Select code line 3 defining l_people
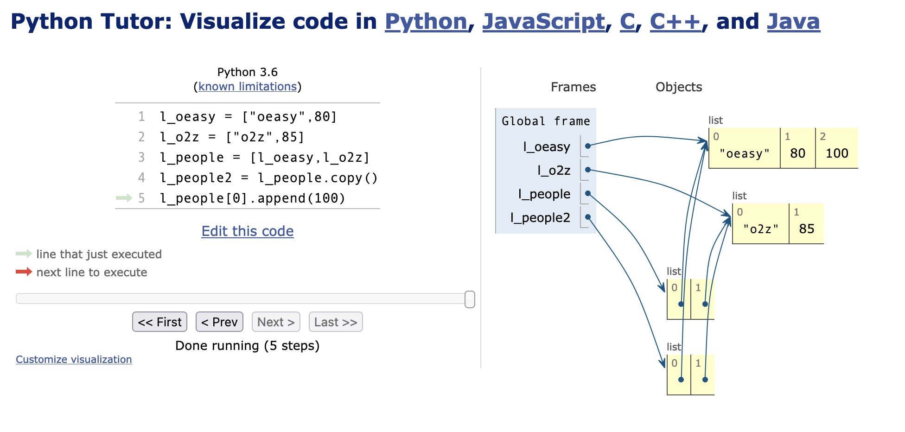This screenshot has height=432, width=905. [x=264, y=157]
